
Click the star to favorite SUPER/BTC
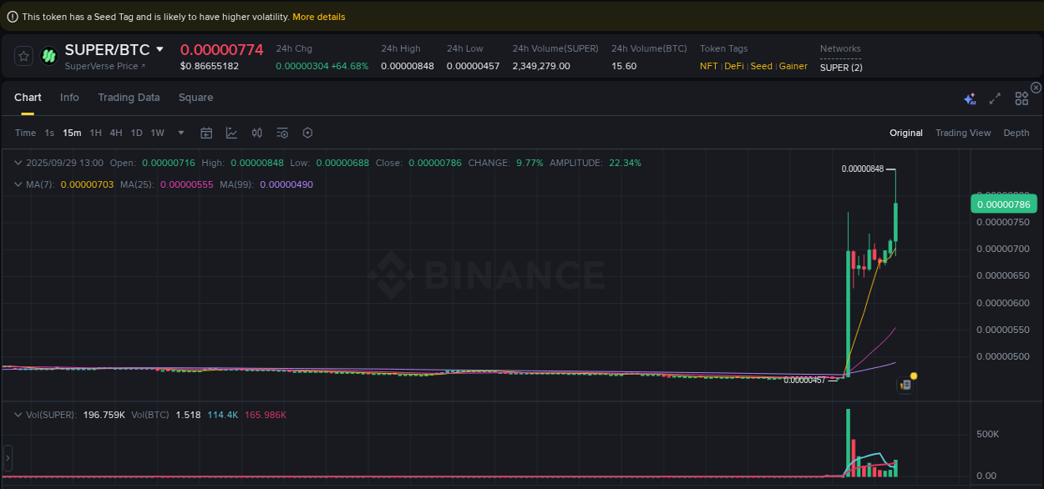(x=23, y=56)
